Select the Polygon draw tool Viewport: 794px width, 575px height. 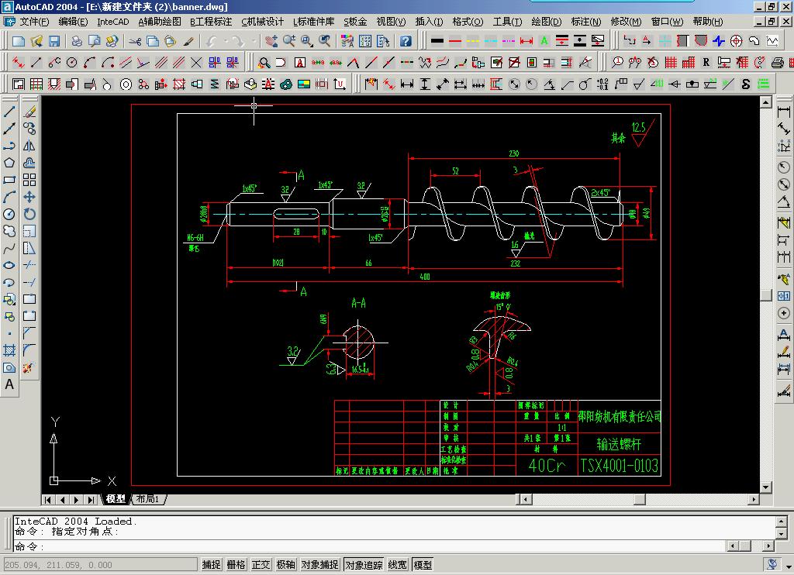9,163
